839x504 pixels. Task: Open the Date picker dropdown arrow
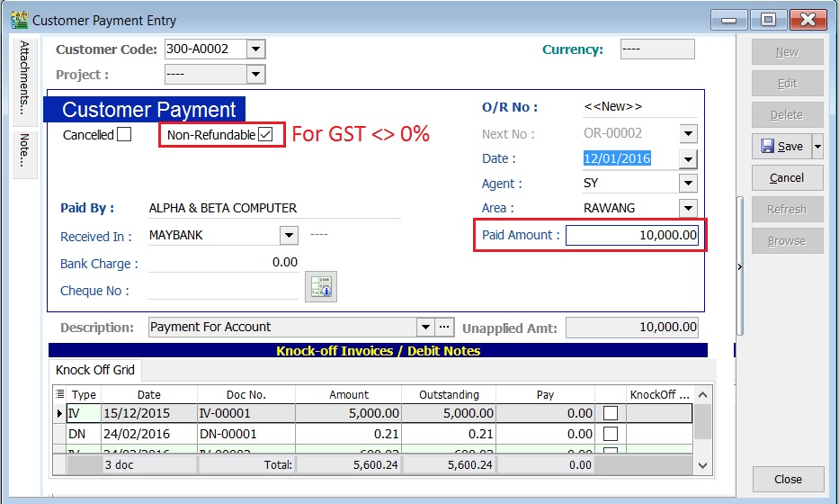[x=688, y=159]
